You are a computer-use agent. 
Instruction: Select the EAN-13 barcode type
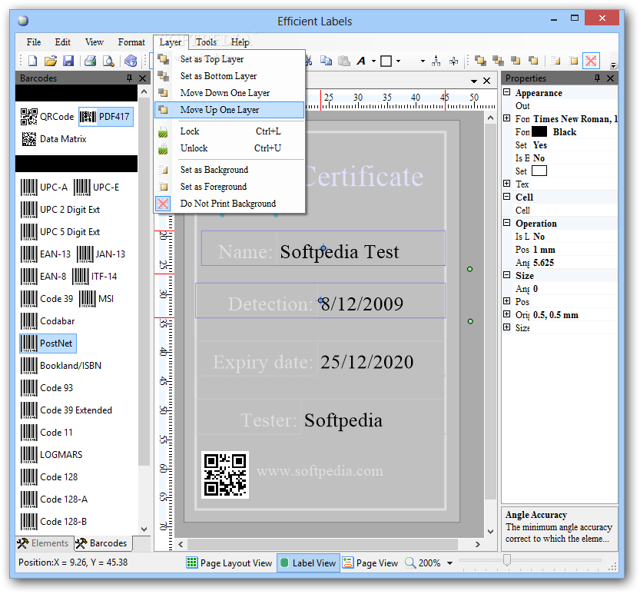click(x=46, y=254)
